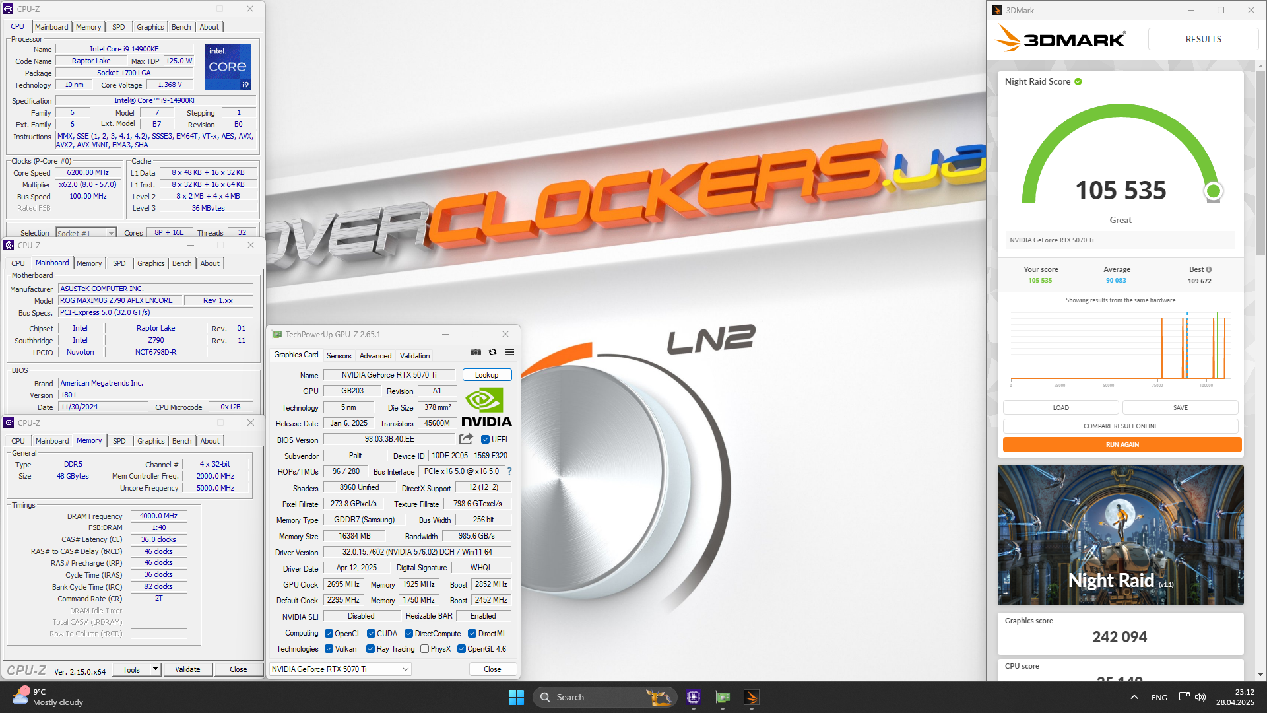Click Lookup button in GPU-Z
Image resolution: width=1267 pixels, height=713 pixels.
pos(487,375)
